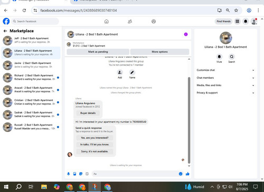The width and height of the screenshot is (264, 192).
Task: Open browser zoom magnifier icon
Action: pyautogui.click(x=228, y=11)
